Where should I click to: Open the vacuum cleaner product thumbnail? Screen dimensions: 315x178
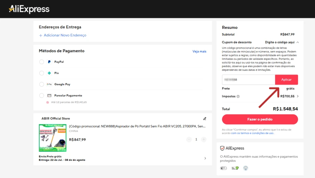[x=53, y=138]
